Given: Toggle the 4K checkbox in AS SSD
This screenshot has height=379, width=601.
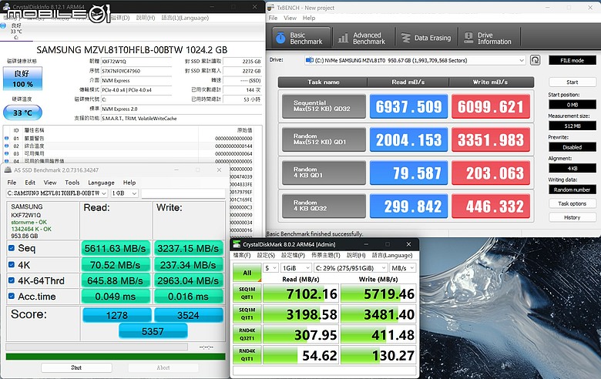Looking at the screenshot, I should click(12, 264).
